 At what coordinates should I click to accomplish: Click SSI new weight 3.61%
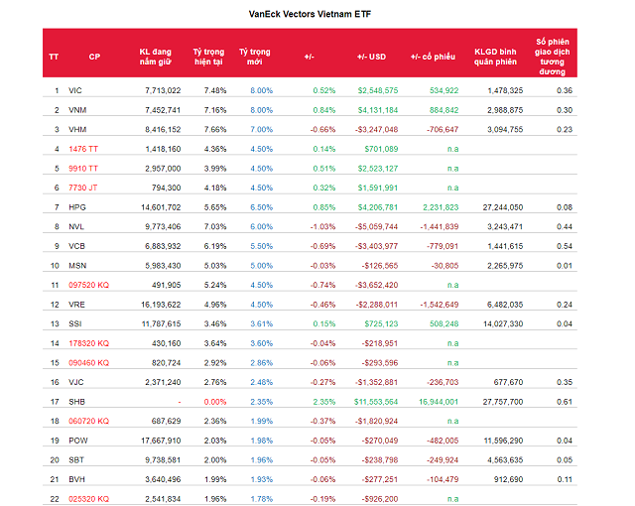(262, 323)
